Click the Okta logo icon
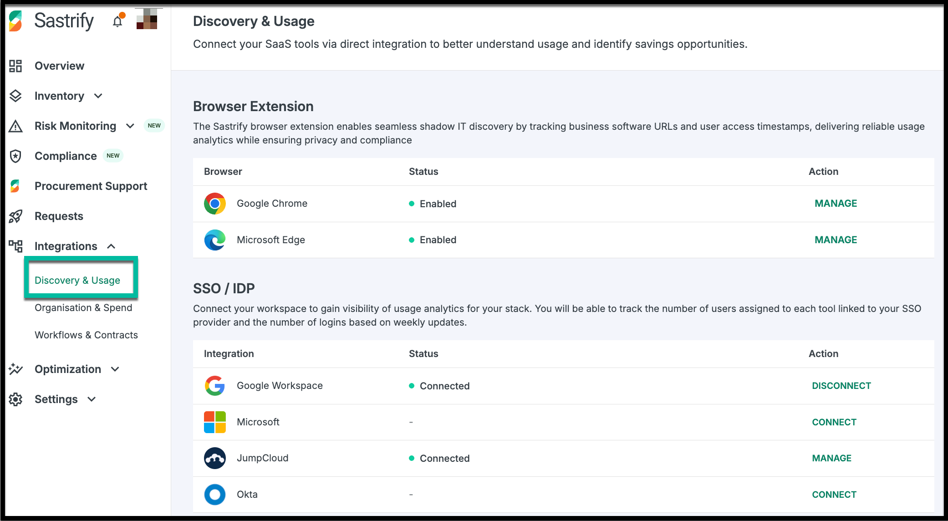 coord(215,495)
